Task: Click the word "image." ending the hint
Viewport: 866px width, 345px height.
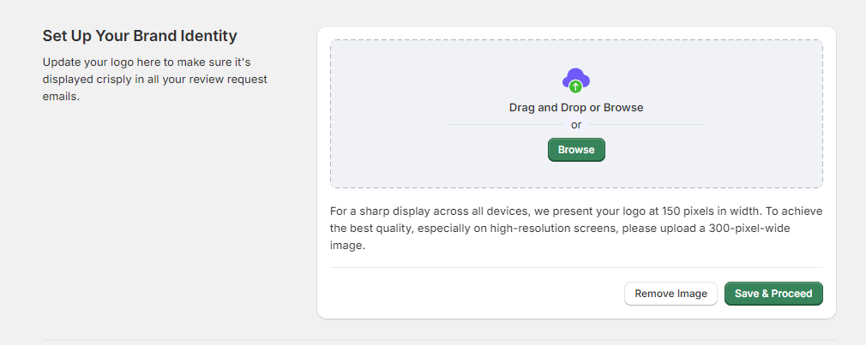Action: 348,246
